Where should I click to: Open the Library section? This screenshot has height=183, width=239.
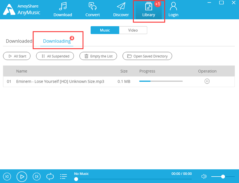(x=148, y=10)
